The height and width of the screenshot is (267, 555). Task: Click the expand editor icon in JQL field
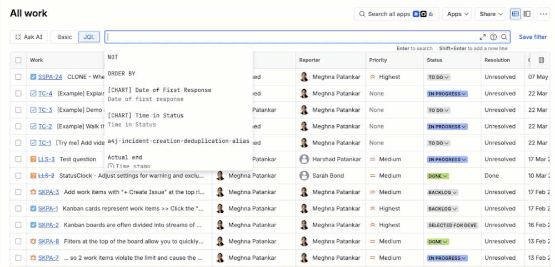pos(482,37)
